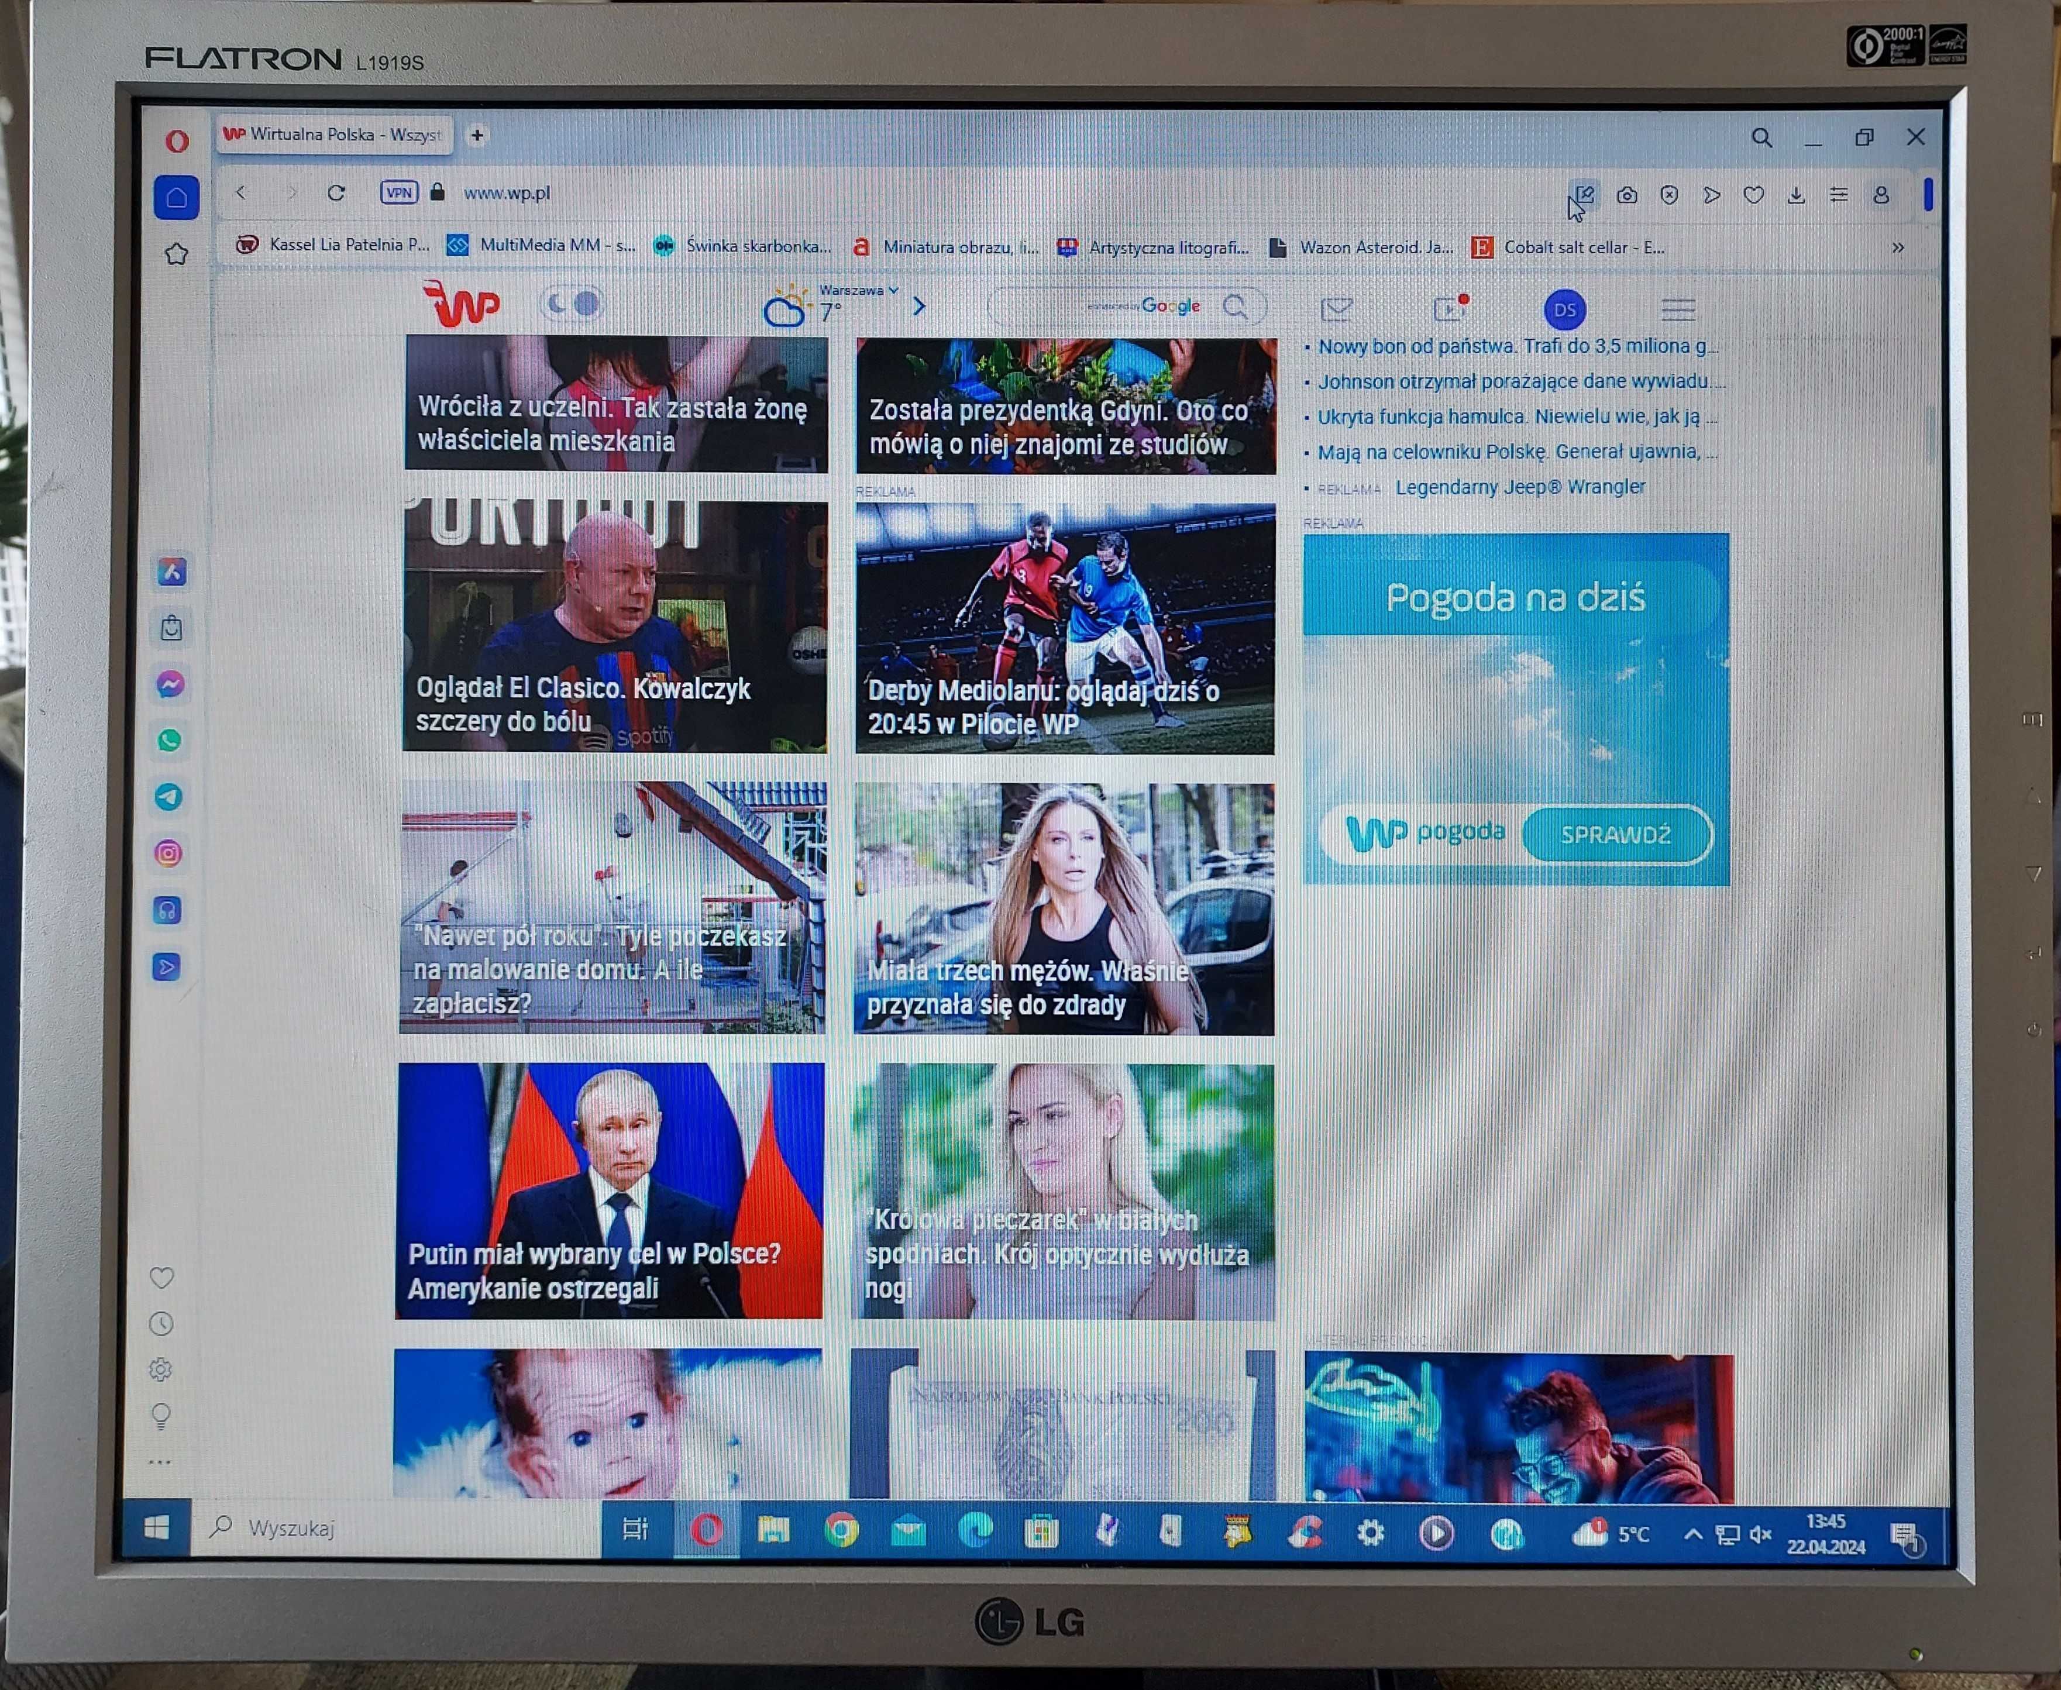
Task: Expand hidden bookmarks with double chevron
Action: point(1897,247)
